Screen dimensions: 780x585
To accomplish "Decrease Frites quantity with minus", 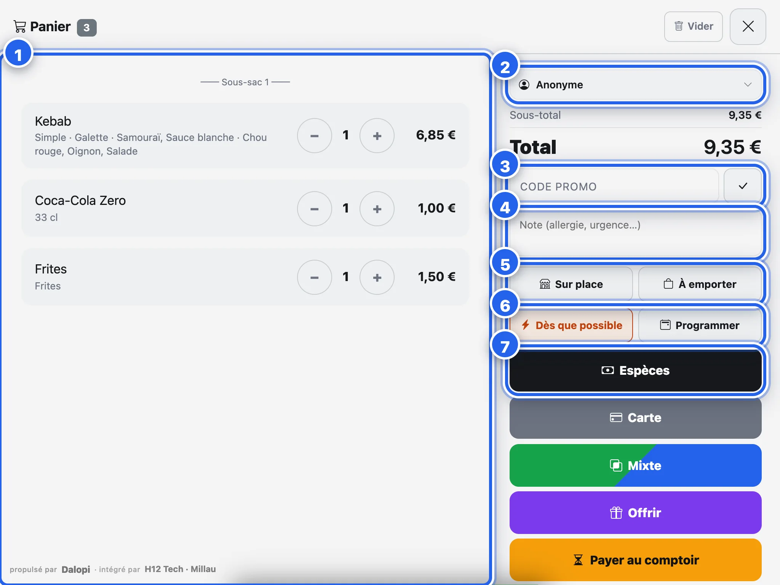I will (x=314, y=277).
